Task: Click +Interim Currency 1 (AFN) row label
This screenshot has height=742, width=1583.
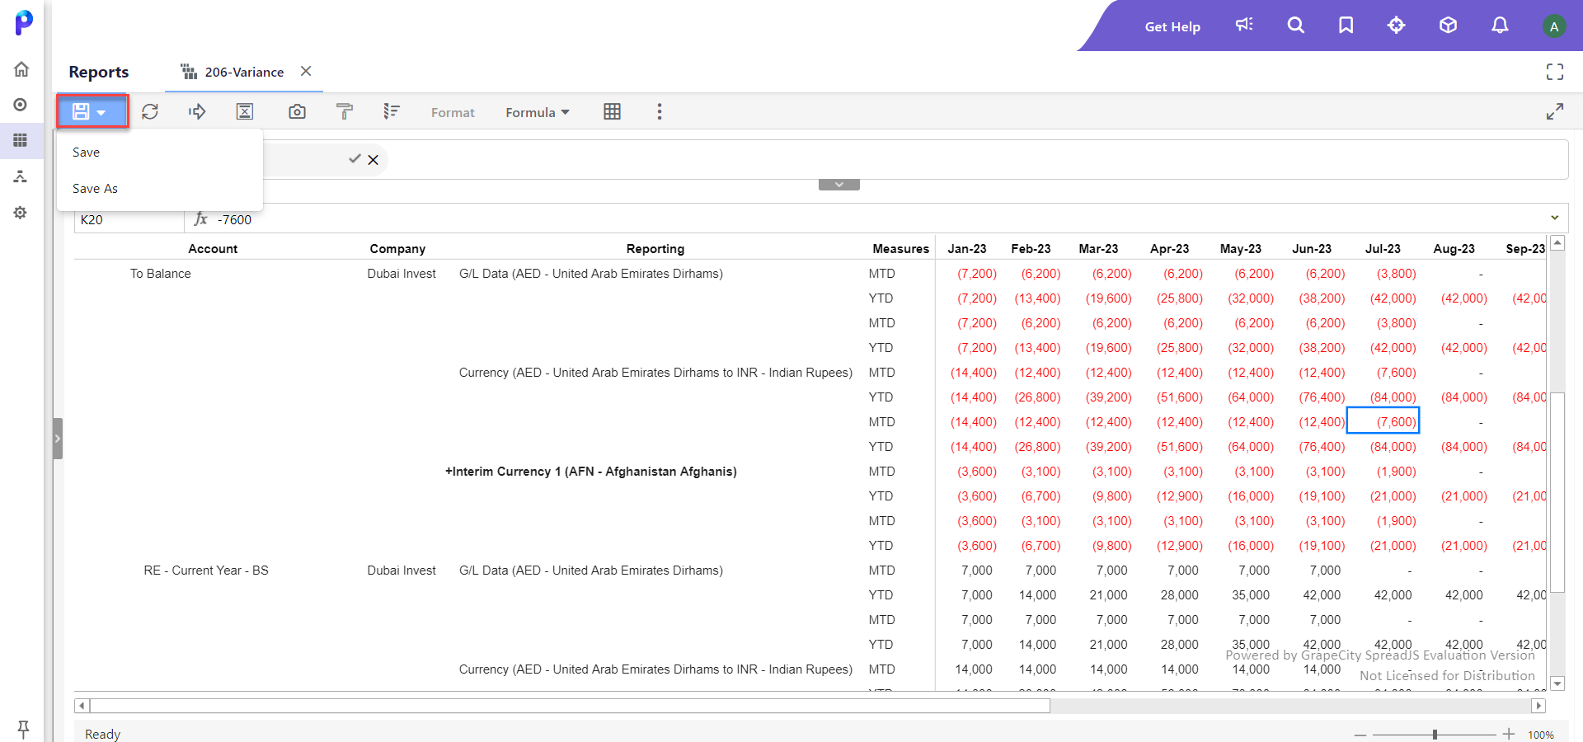Action: 591,472
